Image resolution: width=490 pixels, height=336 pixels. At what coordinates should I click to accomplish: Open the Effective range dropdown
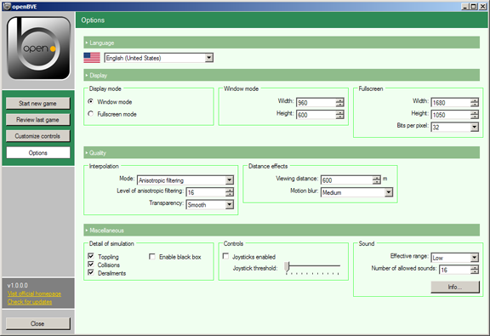click(454, 258)
